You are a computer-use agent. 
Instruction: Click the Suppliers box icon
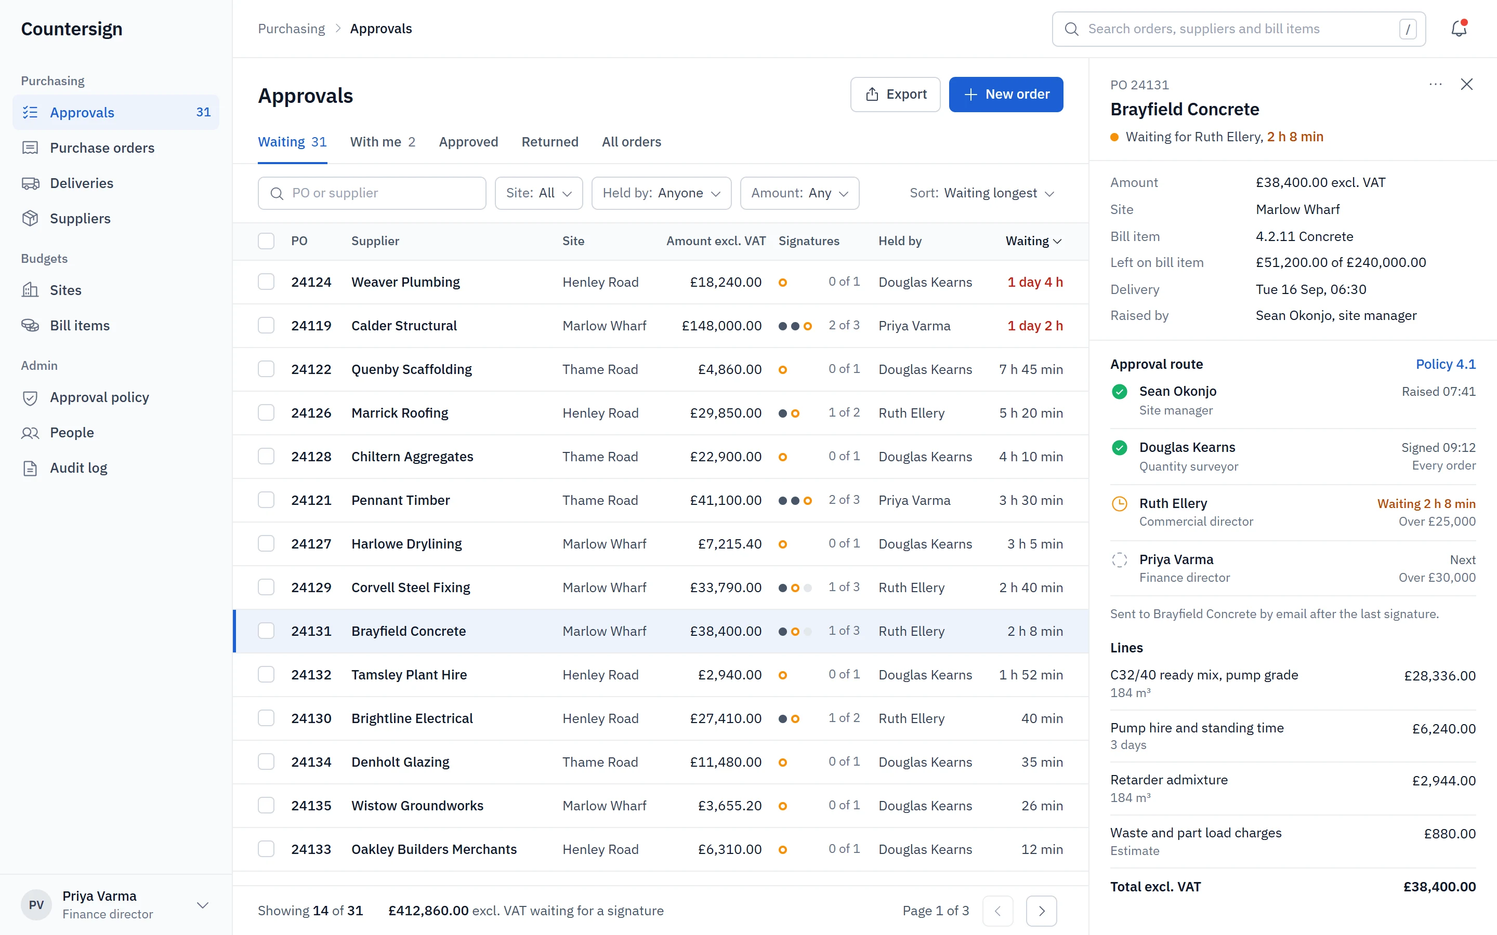click(x=30, y=218)
